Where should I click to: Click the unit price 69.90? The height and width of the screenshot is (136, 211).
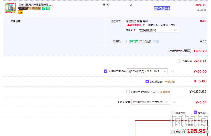[106, 5]
